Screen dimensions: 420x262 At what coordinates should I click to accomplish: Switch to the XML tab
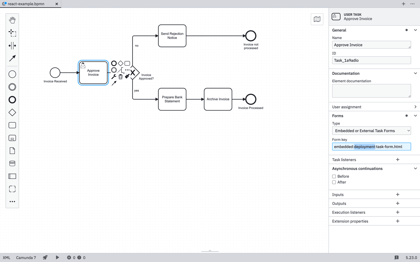6,258
